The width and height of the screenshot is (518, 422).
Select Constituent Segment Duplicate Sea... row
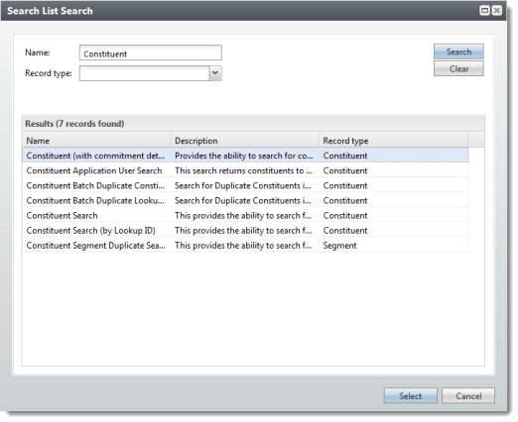[245, 246]
